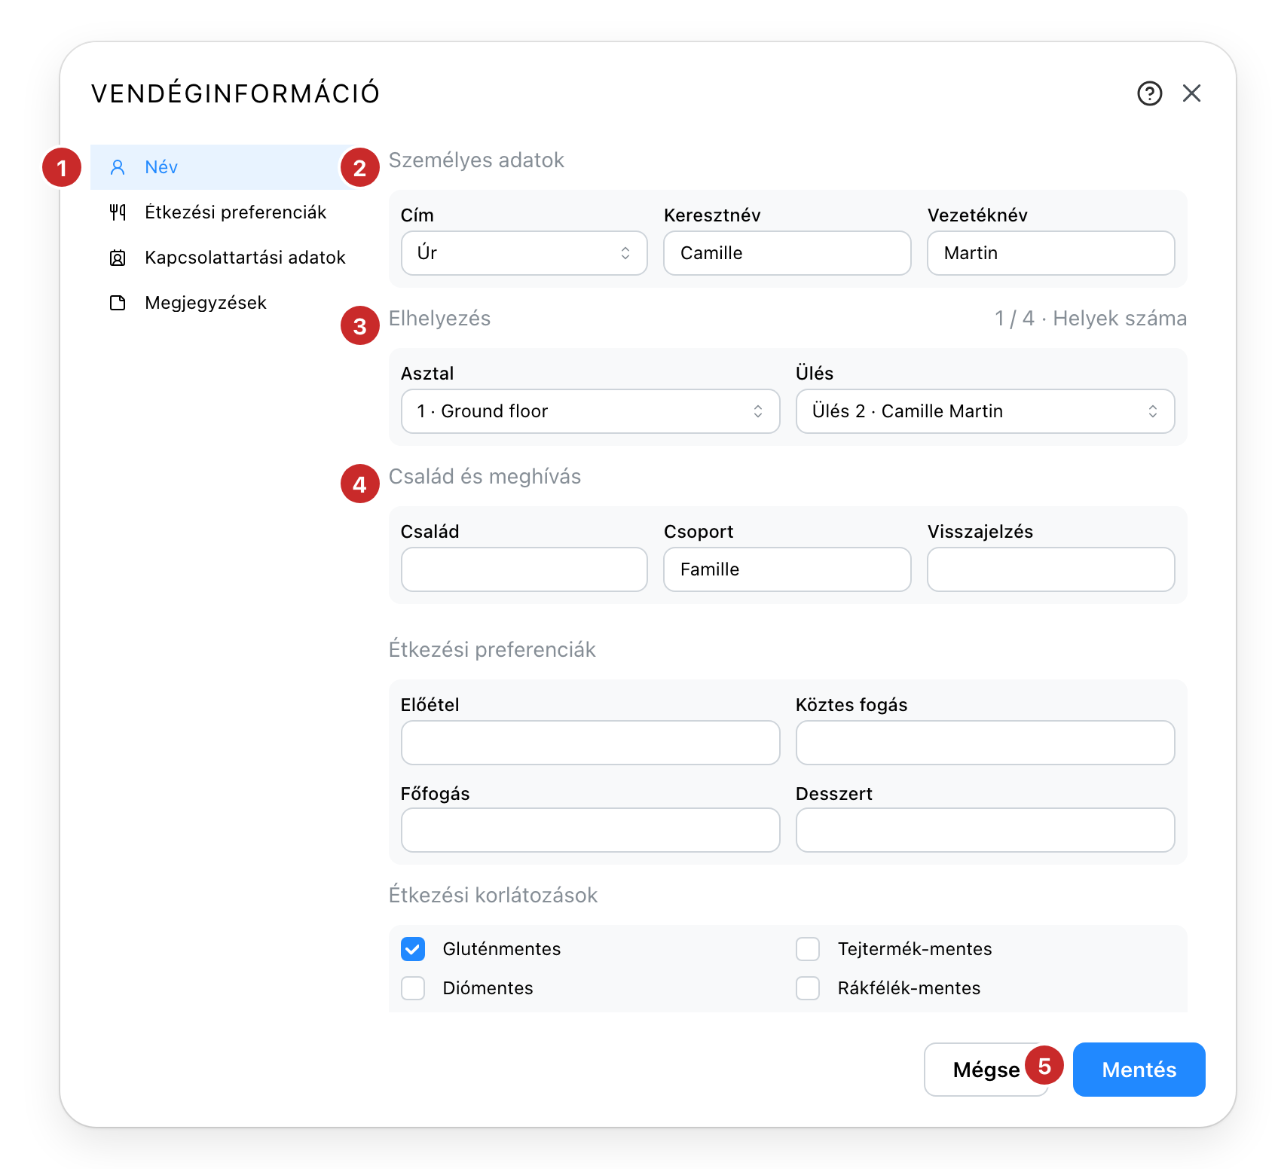Go to the Megjegyzések section
Image resolution: width=1278 pixels, height=1169 pixels.
(223, 303)
